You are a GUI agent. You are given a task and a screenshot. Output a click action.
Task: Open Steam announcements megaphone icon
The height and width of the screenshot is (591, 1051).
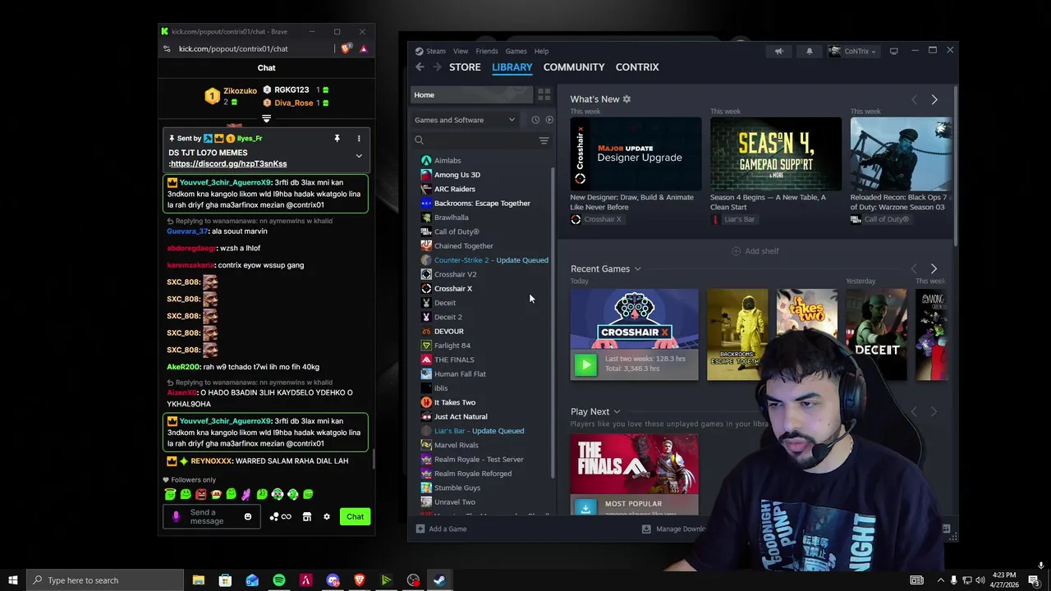tap(778, 51)
